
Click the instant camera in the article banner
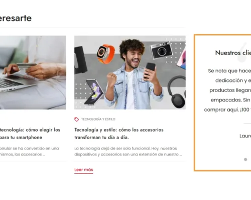(161, 50)
